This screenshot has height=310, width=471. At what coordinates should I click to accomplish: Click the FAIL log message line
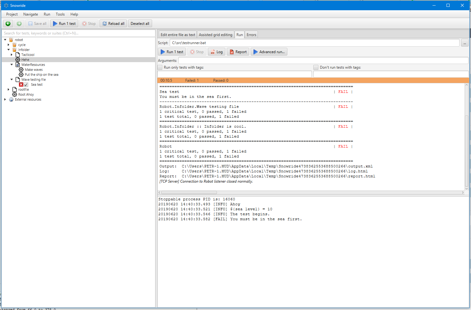[230, 219]
